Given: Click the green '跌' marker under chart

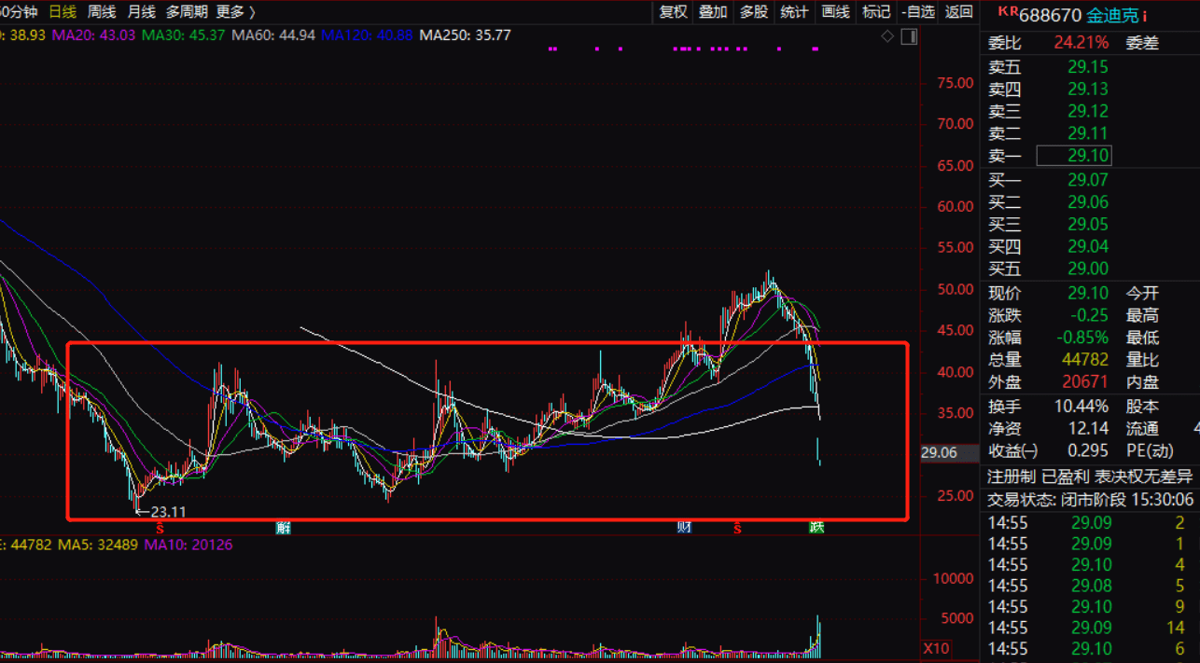Looking at the screenshot, I should 816,528.
